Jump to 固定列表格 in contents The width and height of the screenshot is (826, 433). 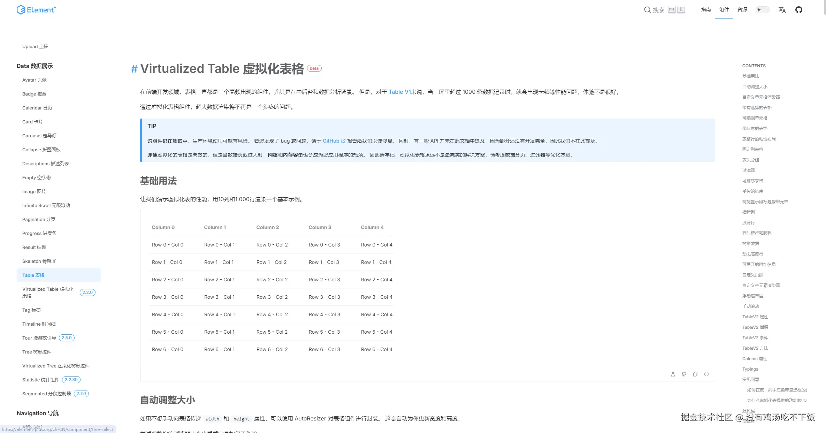(x=752, y=150)
